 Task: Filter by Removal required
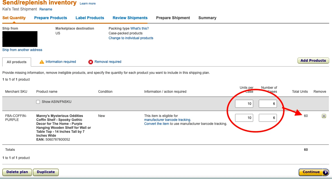[108, 62]
